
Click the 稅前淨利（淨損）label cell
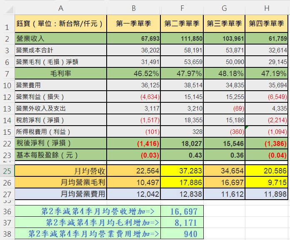click(61, 120)
